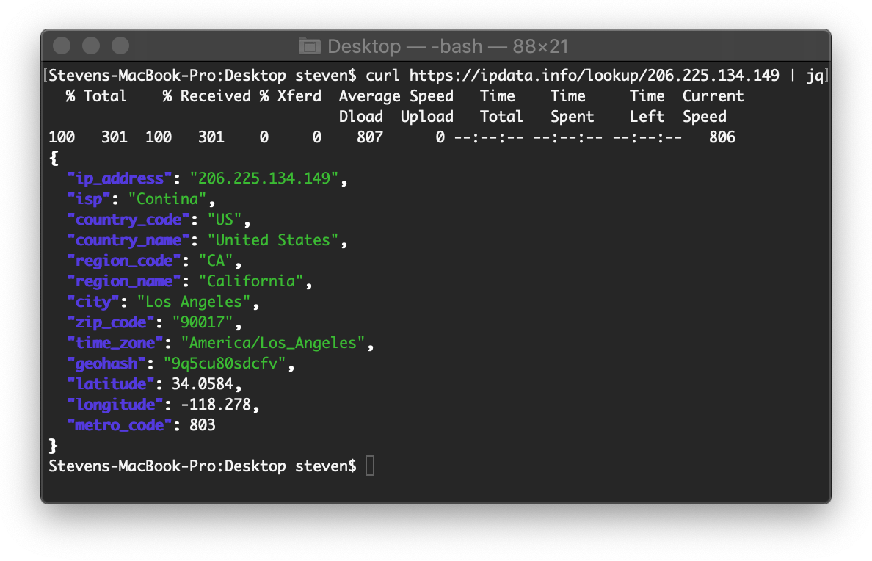Click the value "America/Los_Angeles"
Image resolution: width=872 pixels, height=561 pixels.
click(x=273, y=343)
